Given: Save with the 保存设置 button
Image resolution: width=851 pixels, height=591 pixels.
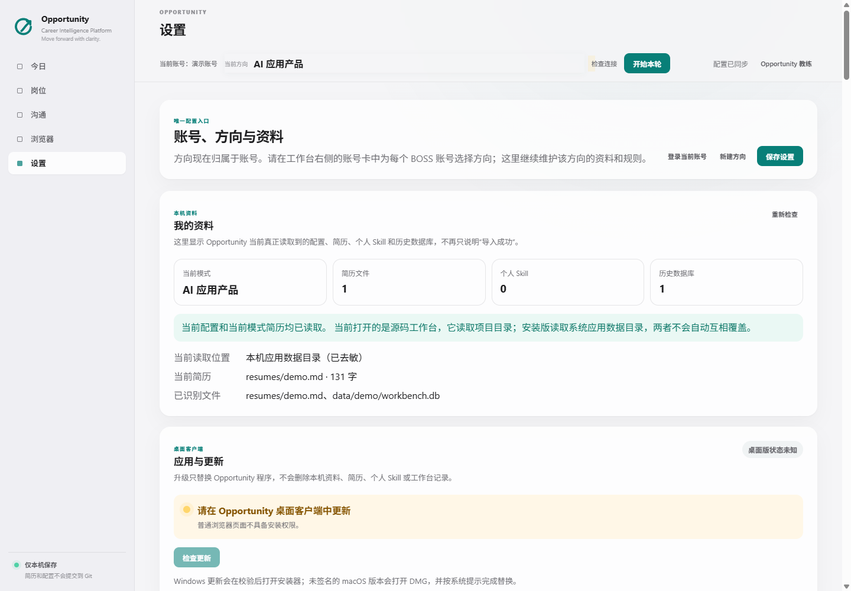Looking at the screenshot, I should click(x=780, y=157).
